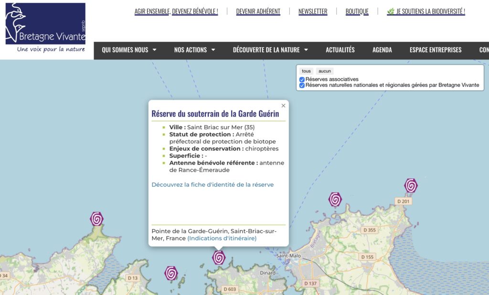Open Découverte de la nature dropdown

click(x=270, y=50)
